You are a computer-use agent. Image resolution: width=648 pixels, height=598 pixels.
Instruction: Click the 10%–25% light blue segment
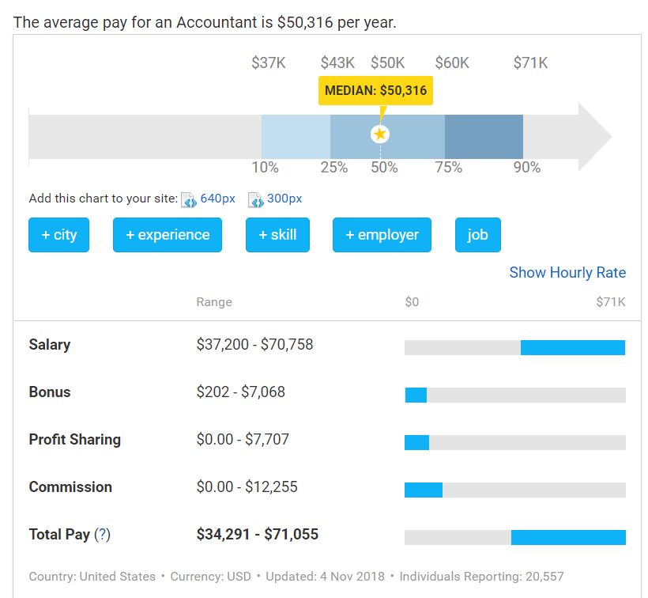point(296,137)
